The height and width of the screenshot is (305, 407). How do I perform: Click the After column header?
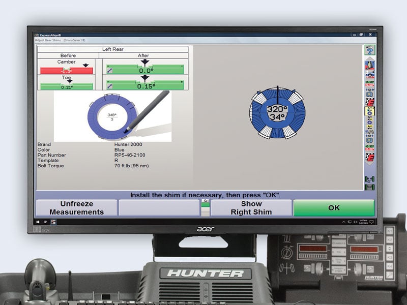[143, 55]
